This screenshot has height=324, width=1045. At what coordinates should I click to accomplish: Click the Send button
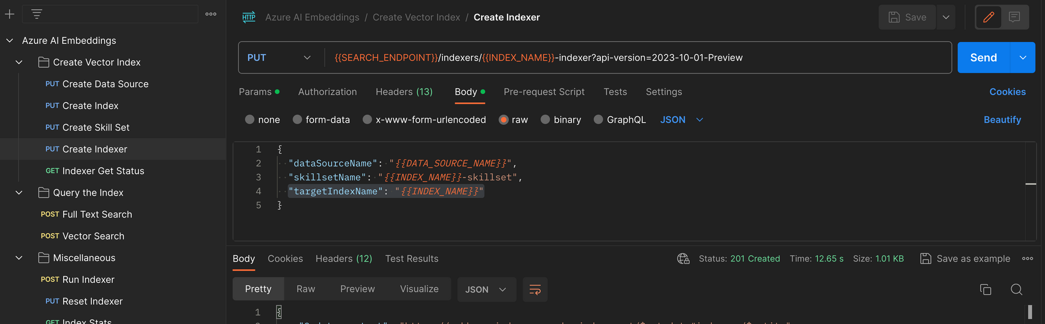click(x=983, y=57)
